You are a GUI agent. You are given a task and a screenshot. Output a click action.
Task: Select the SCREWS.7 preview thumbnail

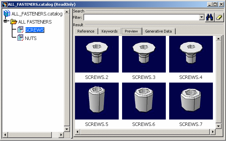pos(191,101)
